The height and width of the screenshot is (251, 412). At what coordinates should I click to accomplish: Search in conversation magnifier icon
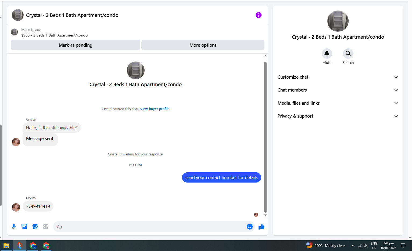[348, 53]
